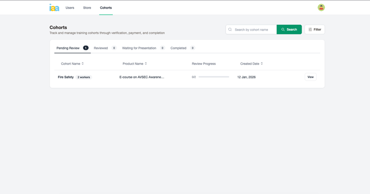
Task: Select the Pending Review tab
Action: pyautogui.click(x=68, y=48)
